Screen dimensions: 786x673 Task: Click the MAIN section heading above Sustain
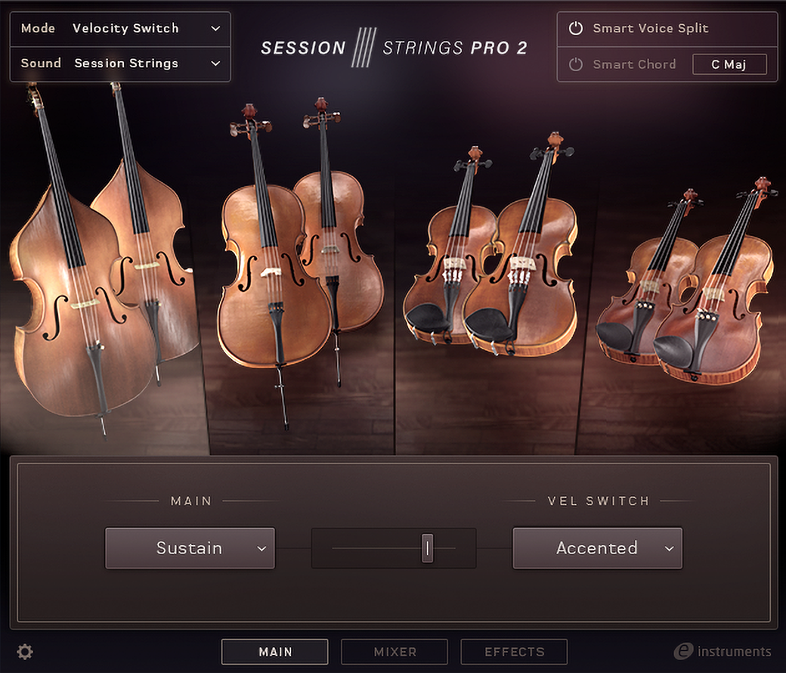pyautogui.click(x=191, y=501)
